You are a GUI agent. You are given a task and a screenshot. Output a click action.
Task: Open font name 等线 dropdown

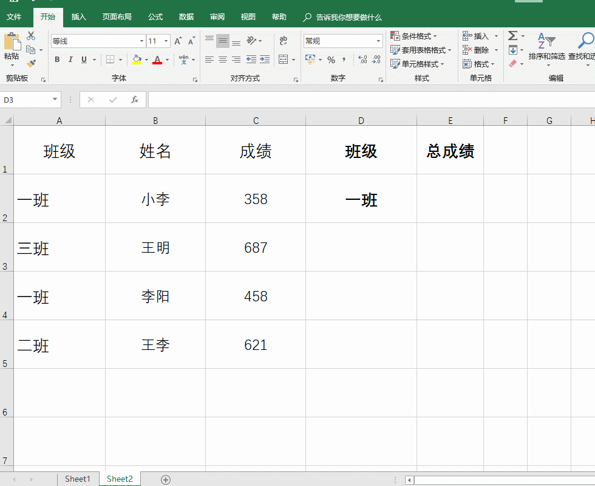[x=141, y=41]
